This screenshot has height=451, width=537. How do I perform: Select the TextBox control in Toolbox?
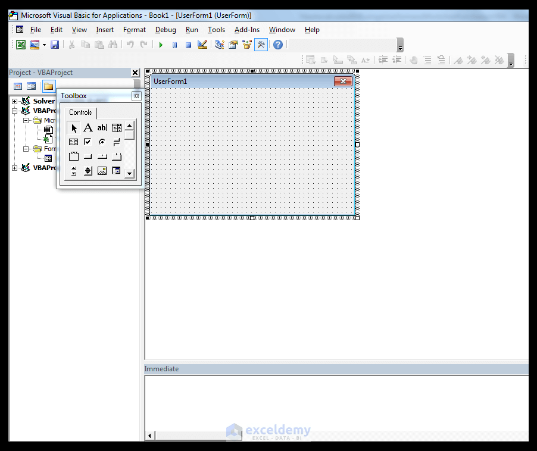pos(102,128)
